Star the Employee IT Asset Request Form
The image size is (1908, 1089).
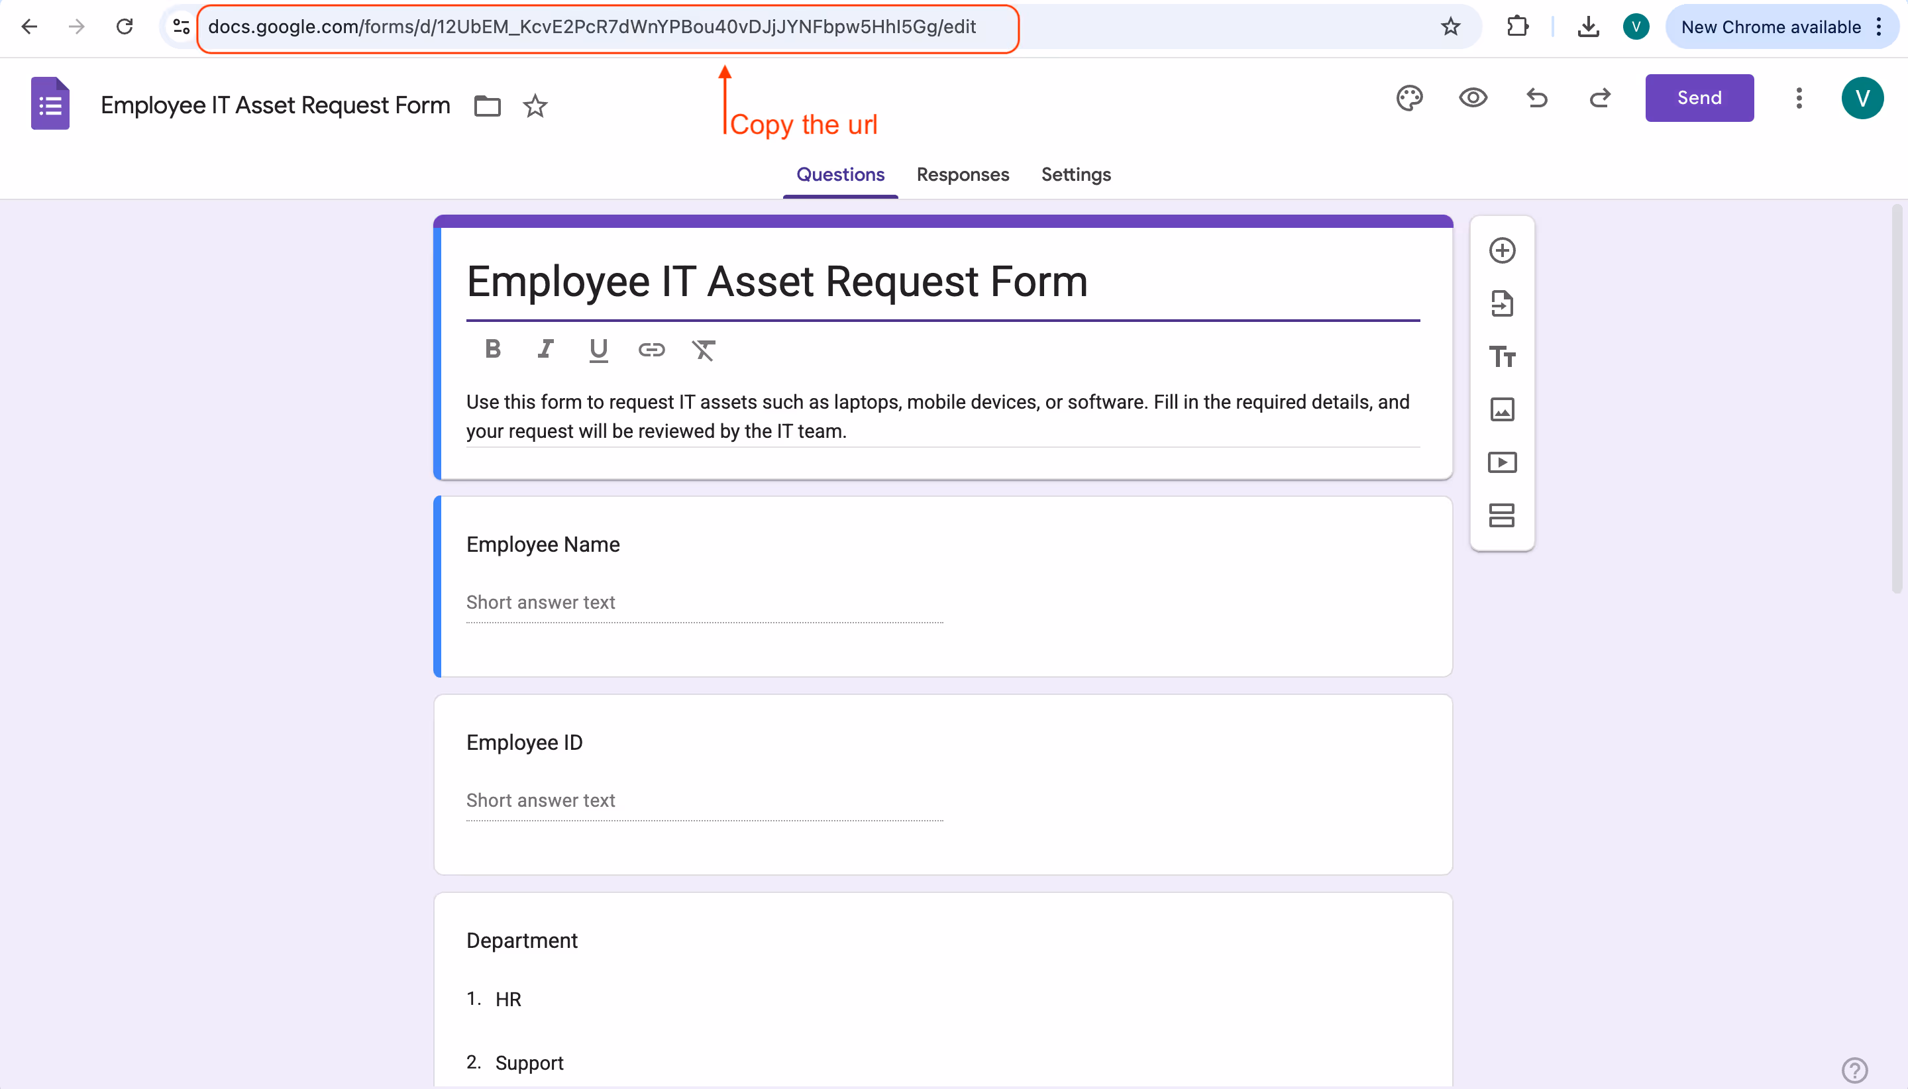(534, 105)
